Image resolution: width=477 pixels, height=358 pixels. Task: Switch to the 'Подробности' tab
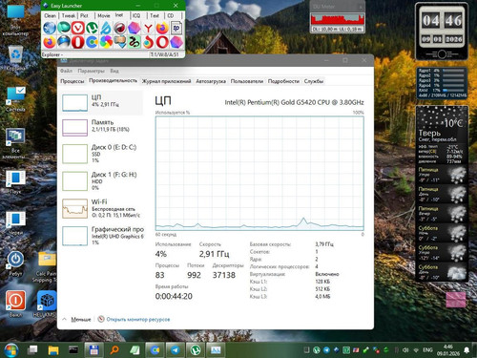pos(283,81)
